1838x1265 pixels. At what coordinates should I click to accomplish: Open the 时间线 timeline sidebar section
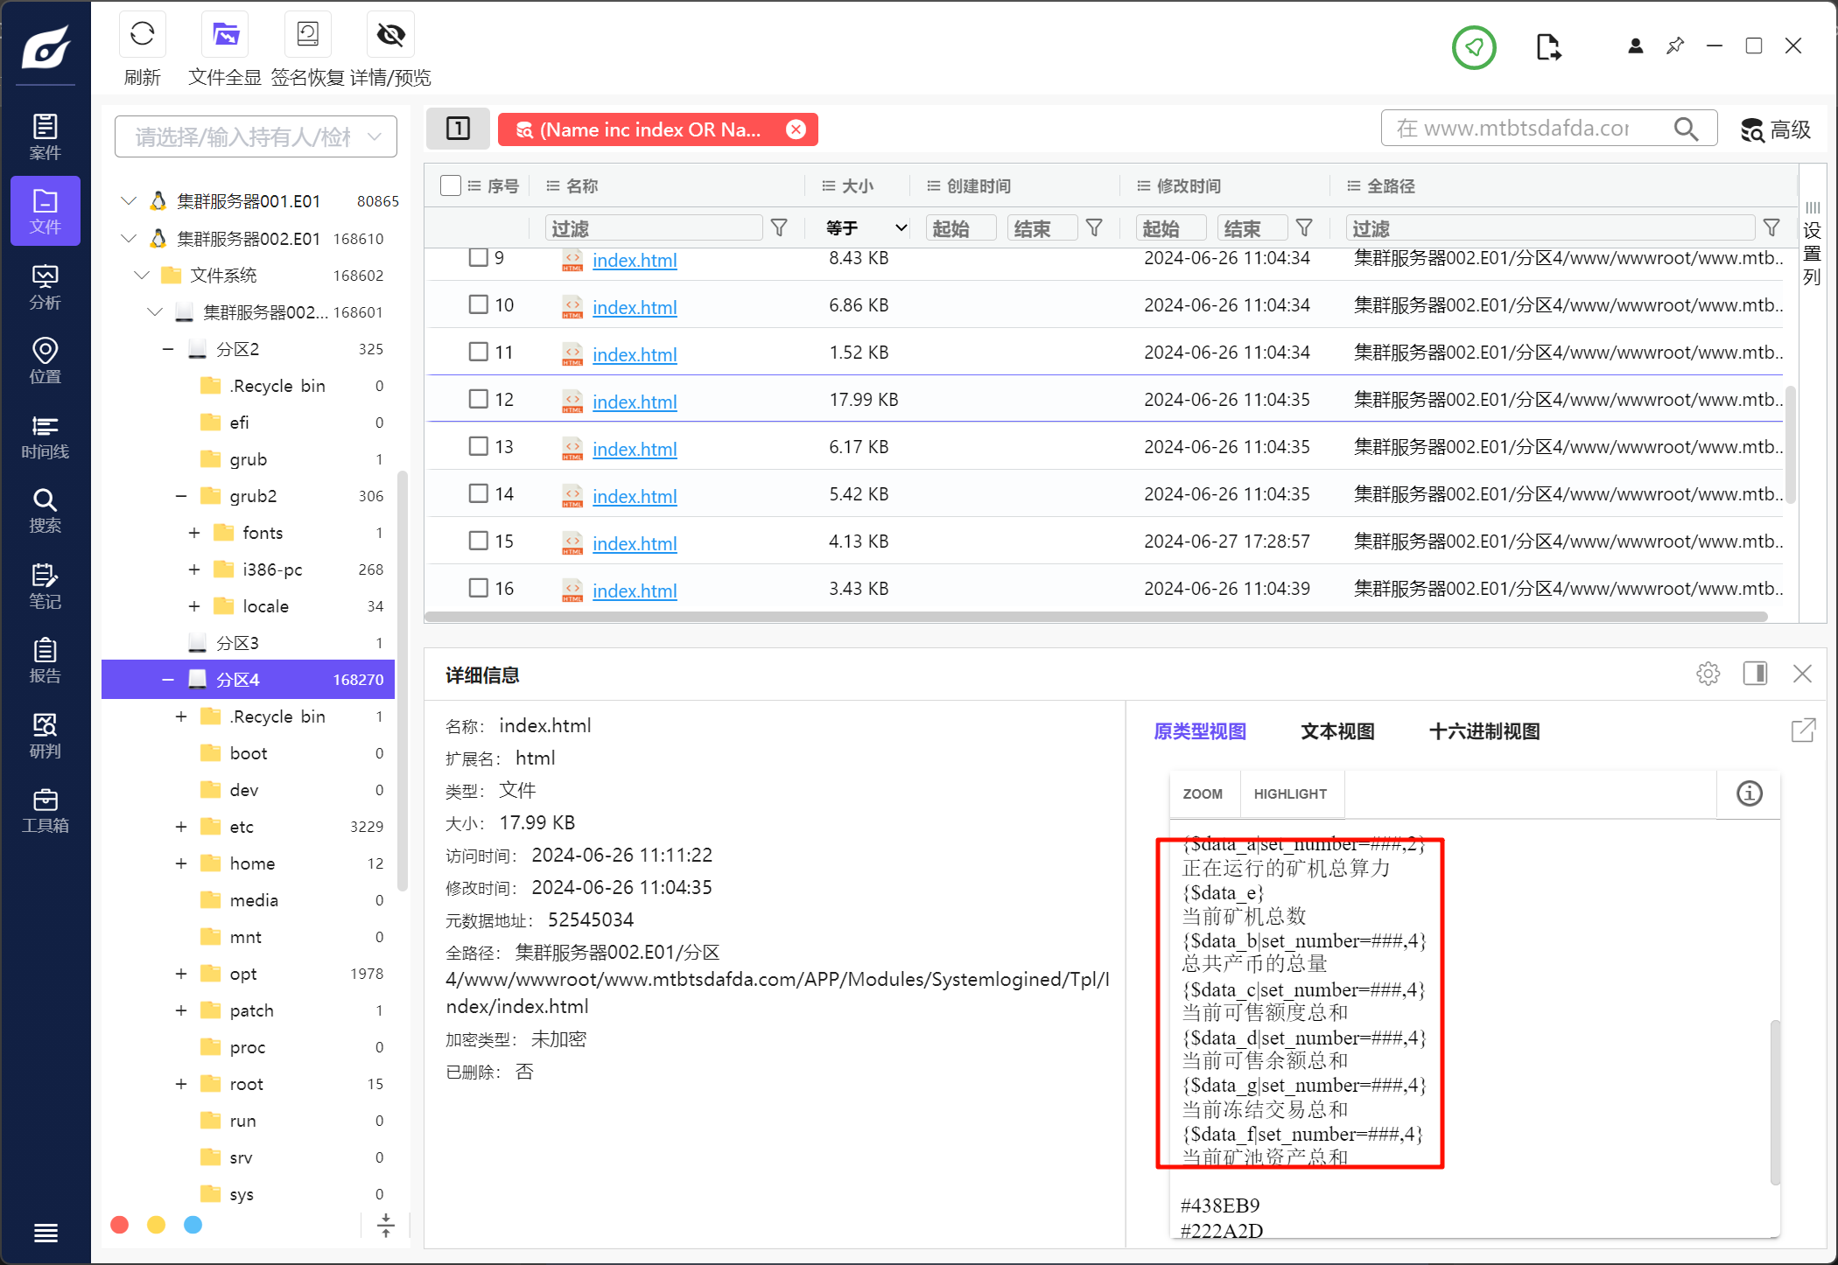(45, 437)
